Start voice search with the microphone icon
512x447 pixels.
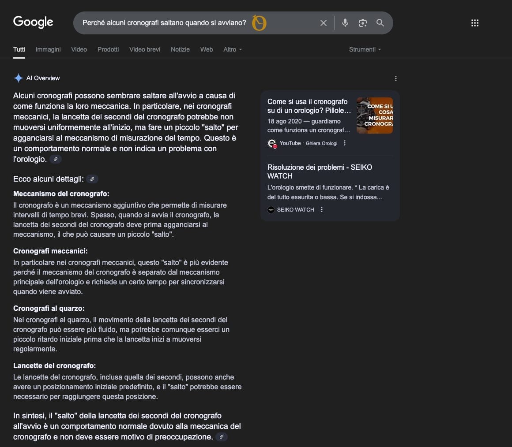coord(345,23)
